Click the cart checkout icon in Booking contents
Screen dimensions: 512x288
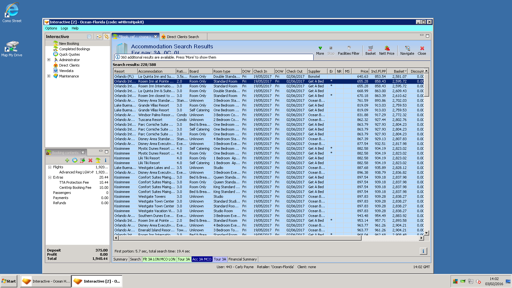pyautogui.click(x=83, y=160)
